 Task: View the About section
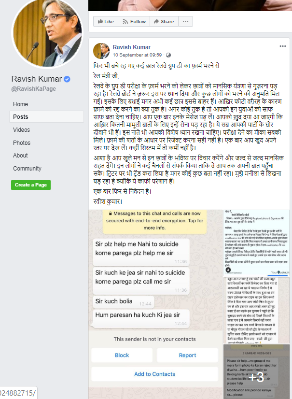(20, 156)
